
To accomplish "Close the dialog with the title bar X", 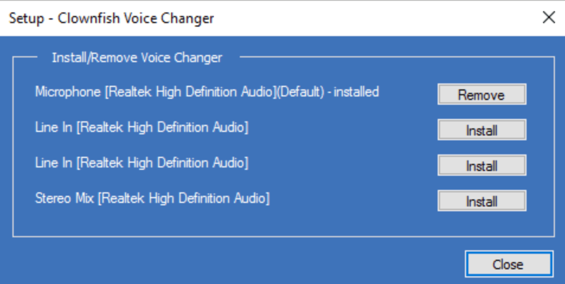I will 549,18.
